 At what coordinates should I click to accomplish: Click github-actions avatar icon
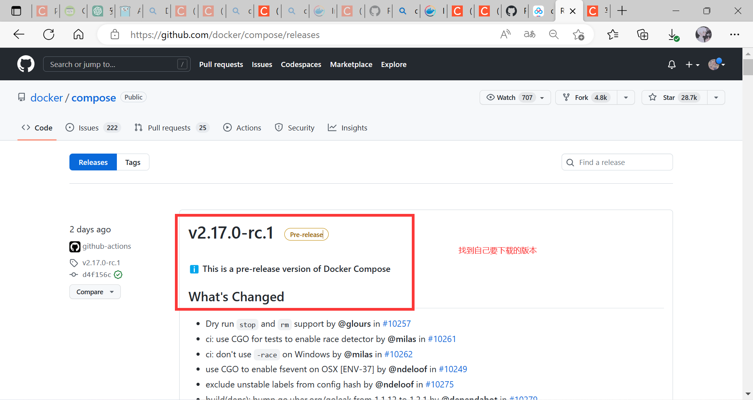(x=75, y=246)
